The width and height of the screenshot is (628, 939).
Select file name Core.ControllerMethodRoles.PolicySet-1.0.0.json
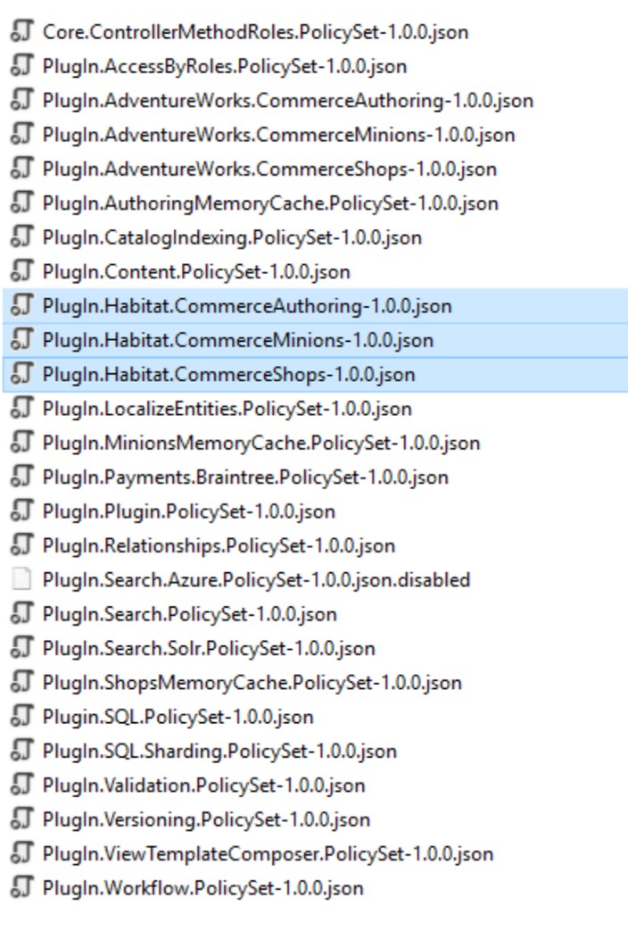coord(256,32)
